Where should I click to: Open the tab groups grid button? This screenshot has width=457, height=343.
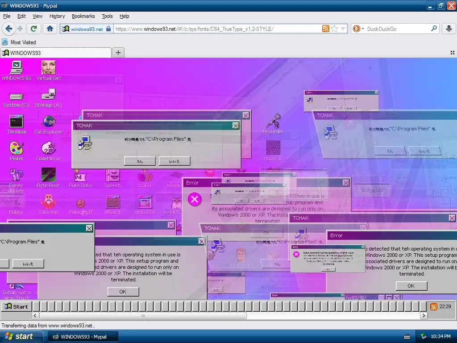453,53
